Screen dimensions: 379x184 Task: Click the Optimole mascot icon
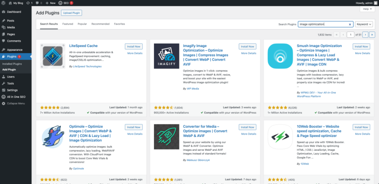(x=53, y=137)
